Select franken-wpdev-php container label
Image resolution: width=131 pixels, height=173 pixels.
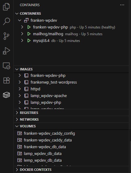coord(51,27)
